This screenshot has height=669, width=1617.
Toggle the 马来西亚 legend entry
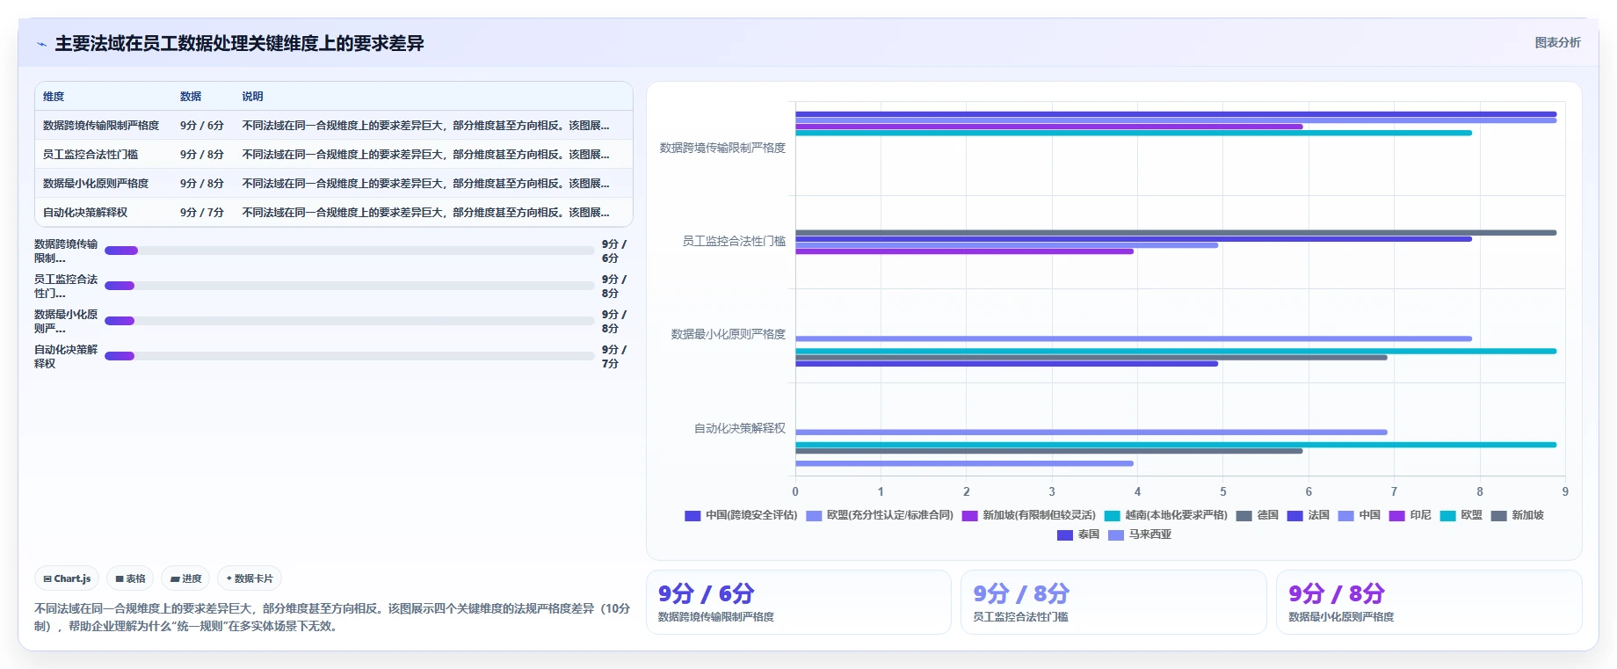[x=1140, y=534]
